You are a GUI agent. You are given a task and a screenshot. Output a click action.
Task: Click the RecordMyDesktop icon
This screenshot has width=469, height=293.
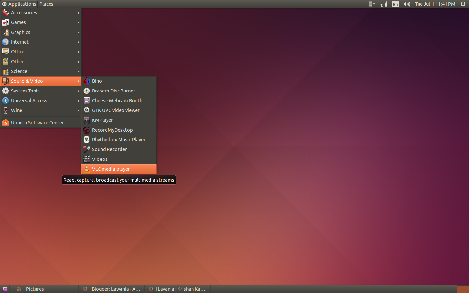click(x=87, y=130)
